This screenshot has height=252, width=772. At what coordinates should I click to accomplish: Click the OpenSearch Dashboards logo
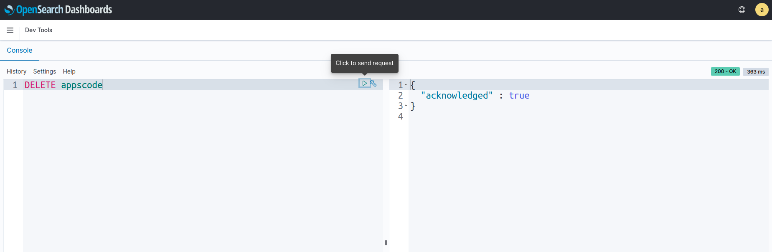click(x=58, y=10)
